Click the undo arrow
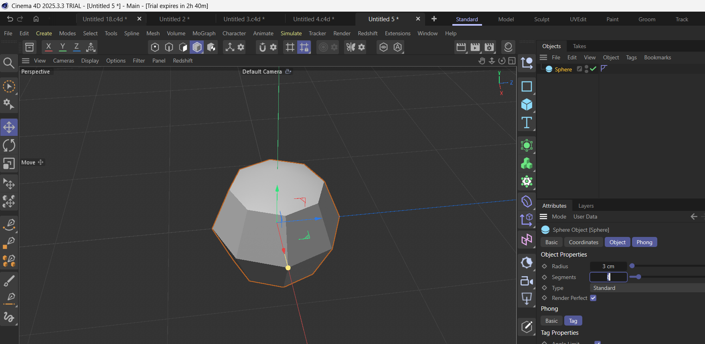 pyautogui.click(x=10, y=19)
